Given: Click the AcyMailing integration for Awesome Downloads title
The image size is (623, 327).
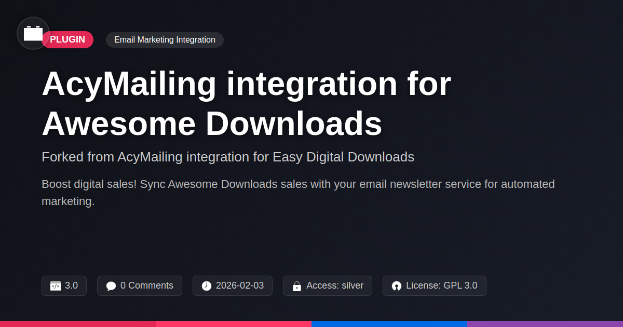Looking at the screenshot, I should pyautogui.click(x=246, y=103).
